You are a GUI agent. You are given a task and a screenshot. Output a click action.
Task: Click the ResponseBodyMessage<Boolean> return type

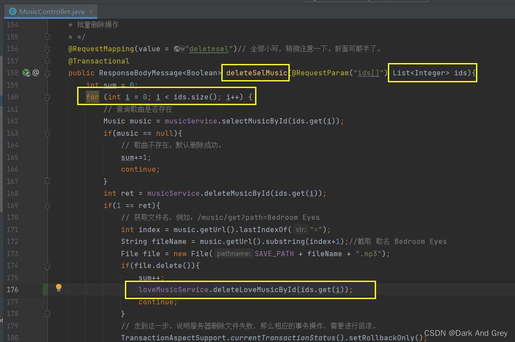[x=160, y=73]
